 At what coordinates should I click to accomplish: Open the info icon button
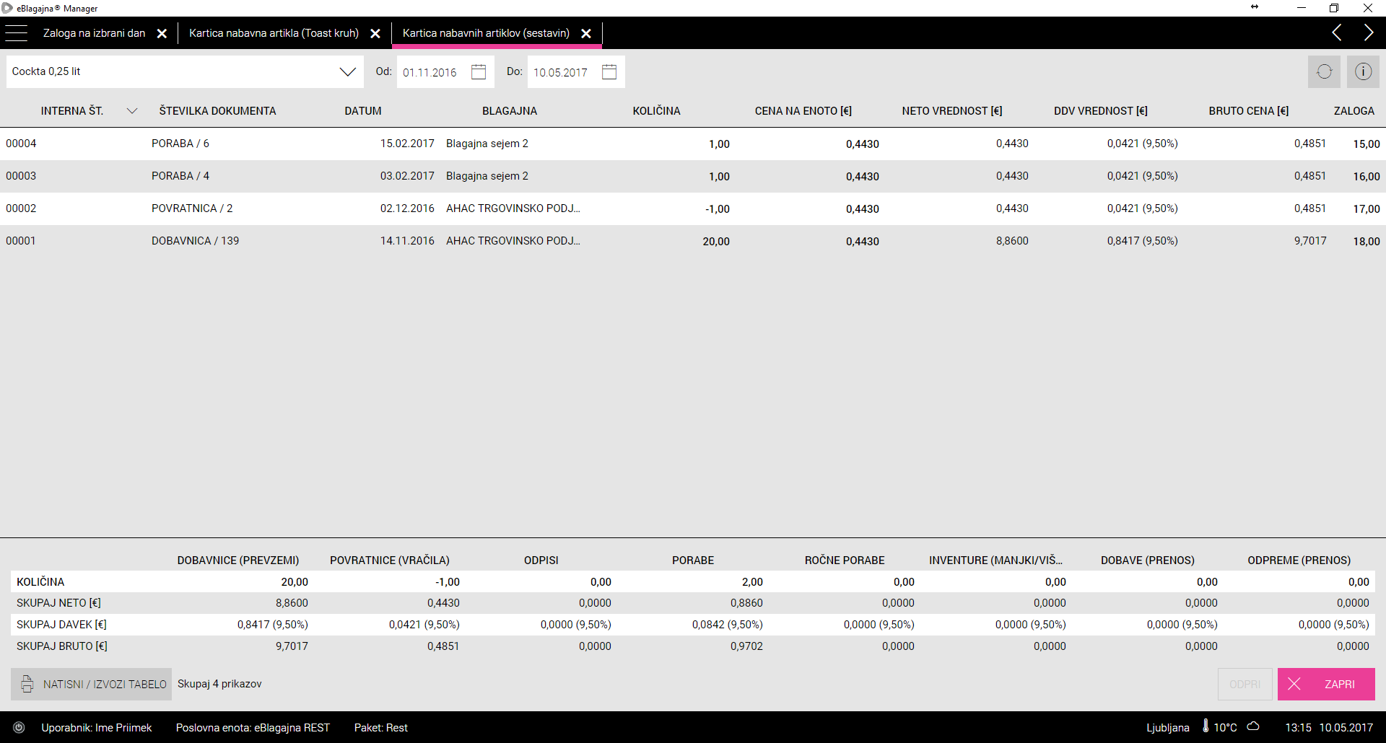[1363, 72]
